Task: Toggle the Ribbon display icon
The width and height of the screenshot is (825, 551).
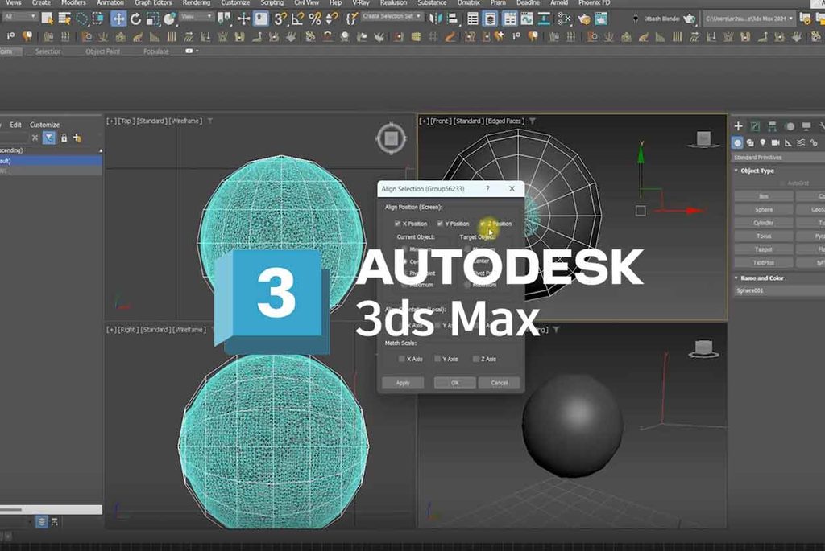Action: (x=509, y=19)
